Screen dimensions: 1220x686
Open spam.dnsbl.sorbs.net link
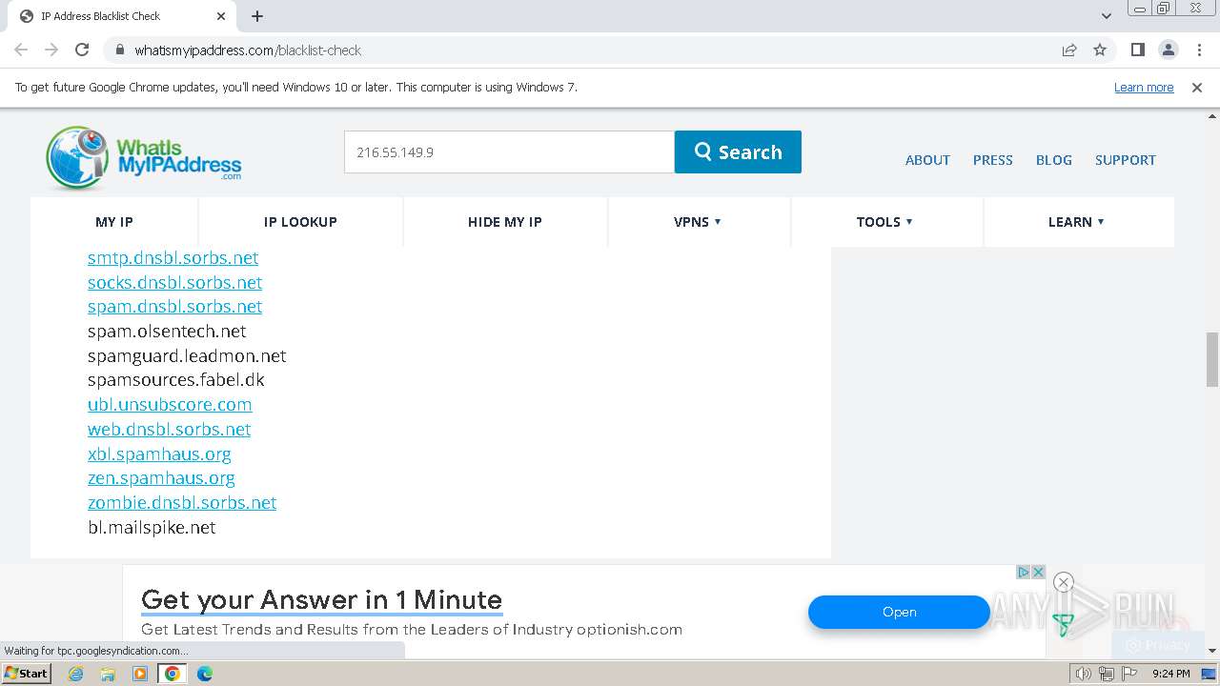click(174, 307)
